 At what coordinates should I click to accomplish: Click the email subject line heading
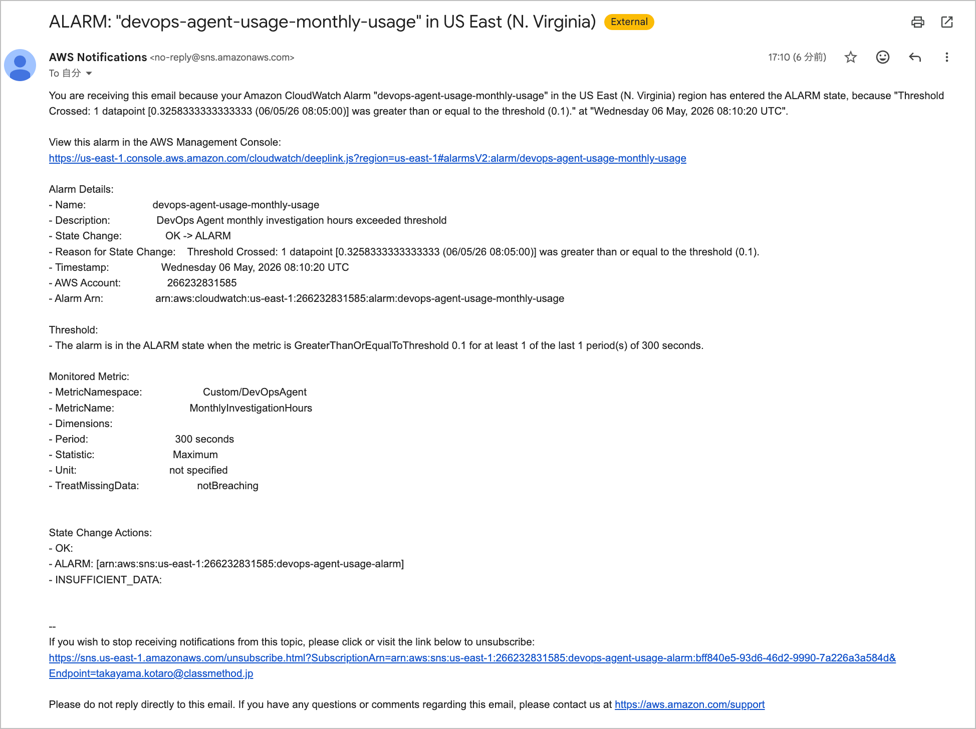(x=322, y=22)
